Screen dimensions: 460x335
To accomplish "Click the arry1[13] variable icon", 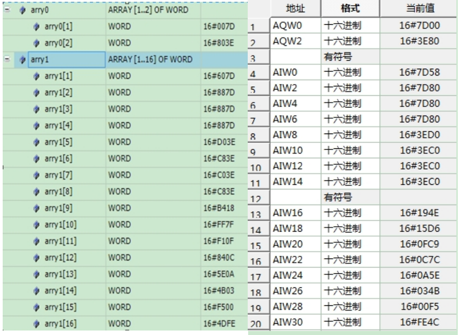I will point(36,274).
